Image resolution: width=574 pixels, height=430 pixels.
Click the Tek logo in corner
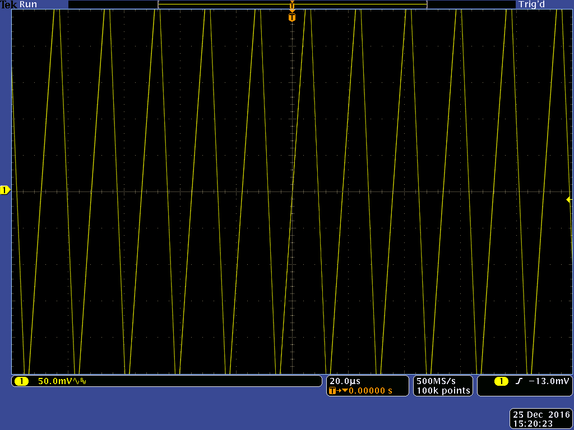tap(9, 4)
